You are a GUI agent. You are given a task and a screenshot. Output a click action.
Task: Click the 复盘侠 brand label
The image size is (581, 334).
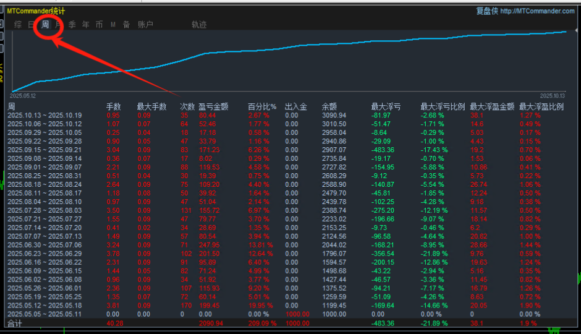point(486,11)
